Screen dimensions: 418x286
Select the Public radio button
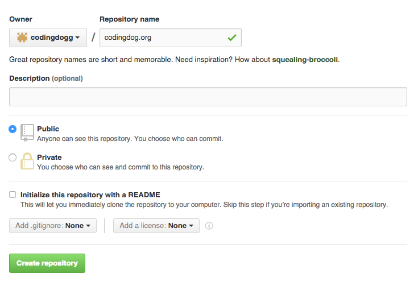[13, 129]
